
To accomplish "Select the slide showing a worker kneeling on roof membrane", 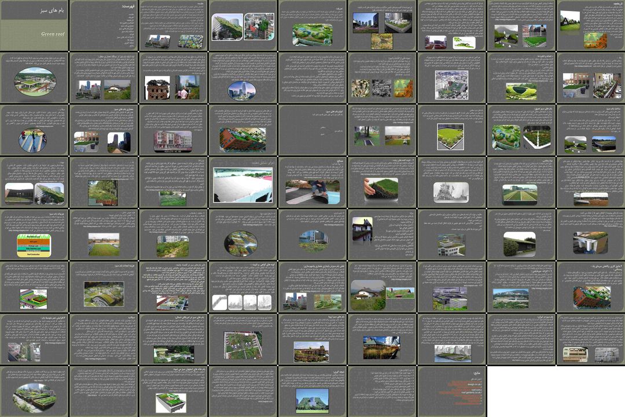I will click(312, 182).
